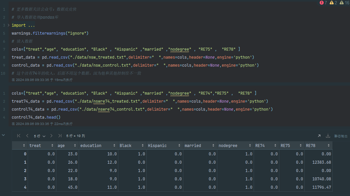
Task: Collapse the cell output panel
Action: (4, 135)
